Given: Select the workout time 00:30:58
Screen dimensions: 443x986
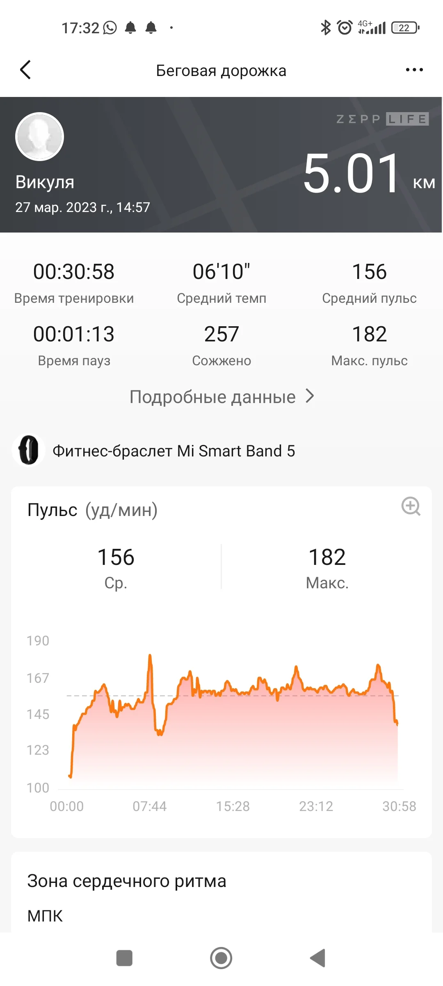Looking at the screenshot, I should [74, 272].
